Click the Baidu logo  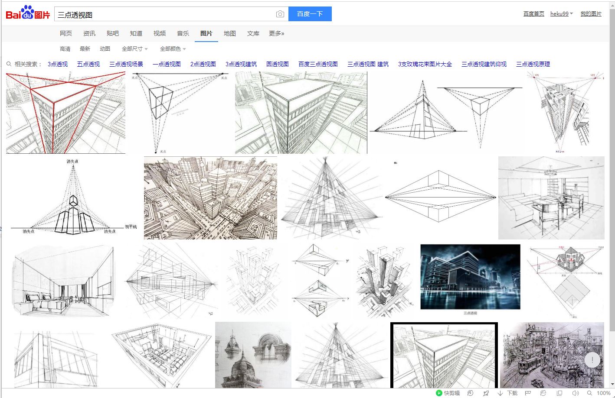28,13
